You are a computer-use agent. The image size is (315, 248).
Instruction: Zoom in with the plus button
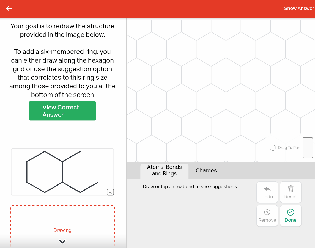308,143
